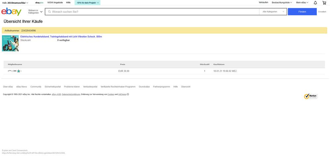Open WOW! Angebote
330x156 pixels.
pos(55,3)
